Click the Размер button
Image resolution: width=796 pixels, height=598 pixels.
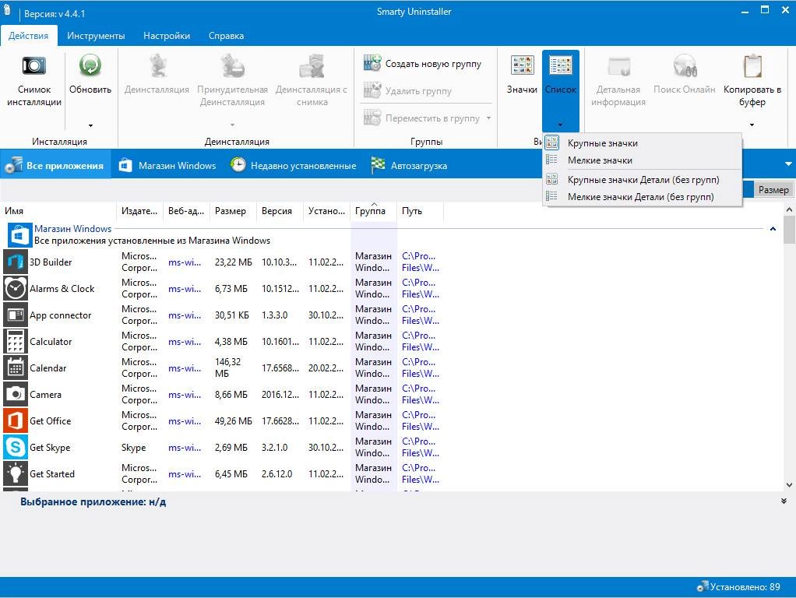coord(773,189)
